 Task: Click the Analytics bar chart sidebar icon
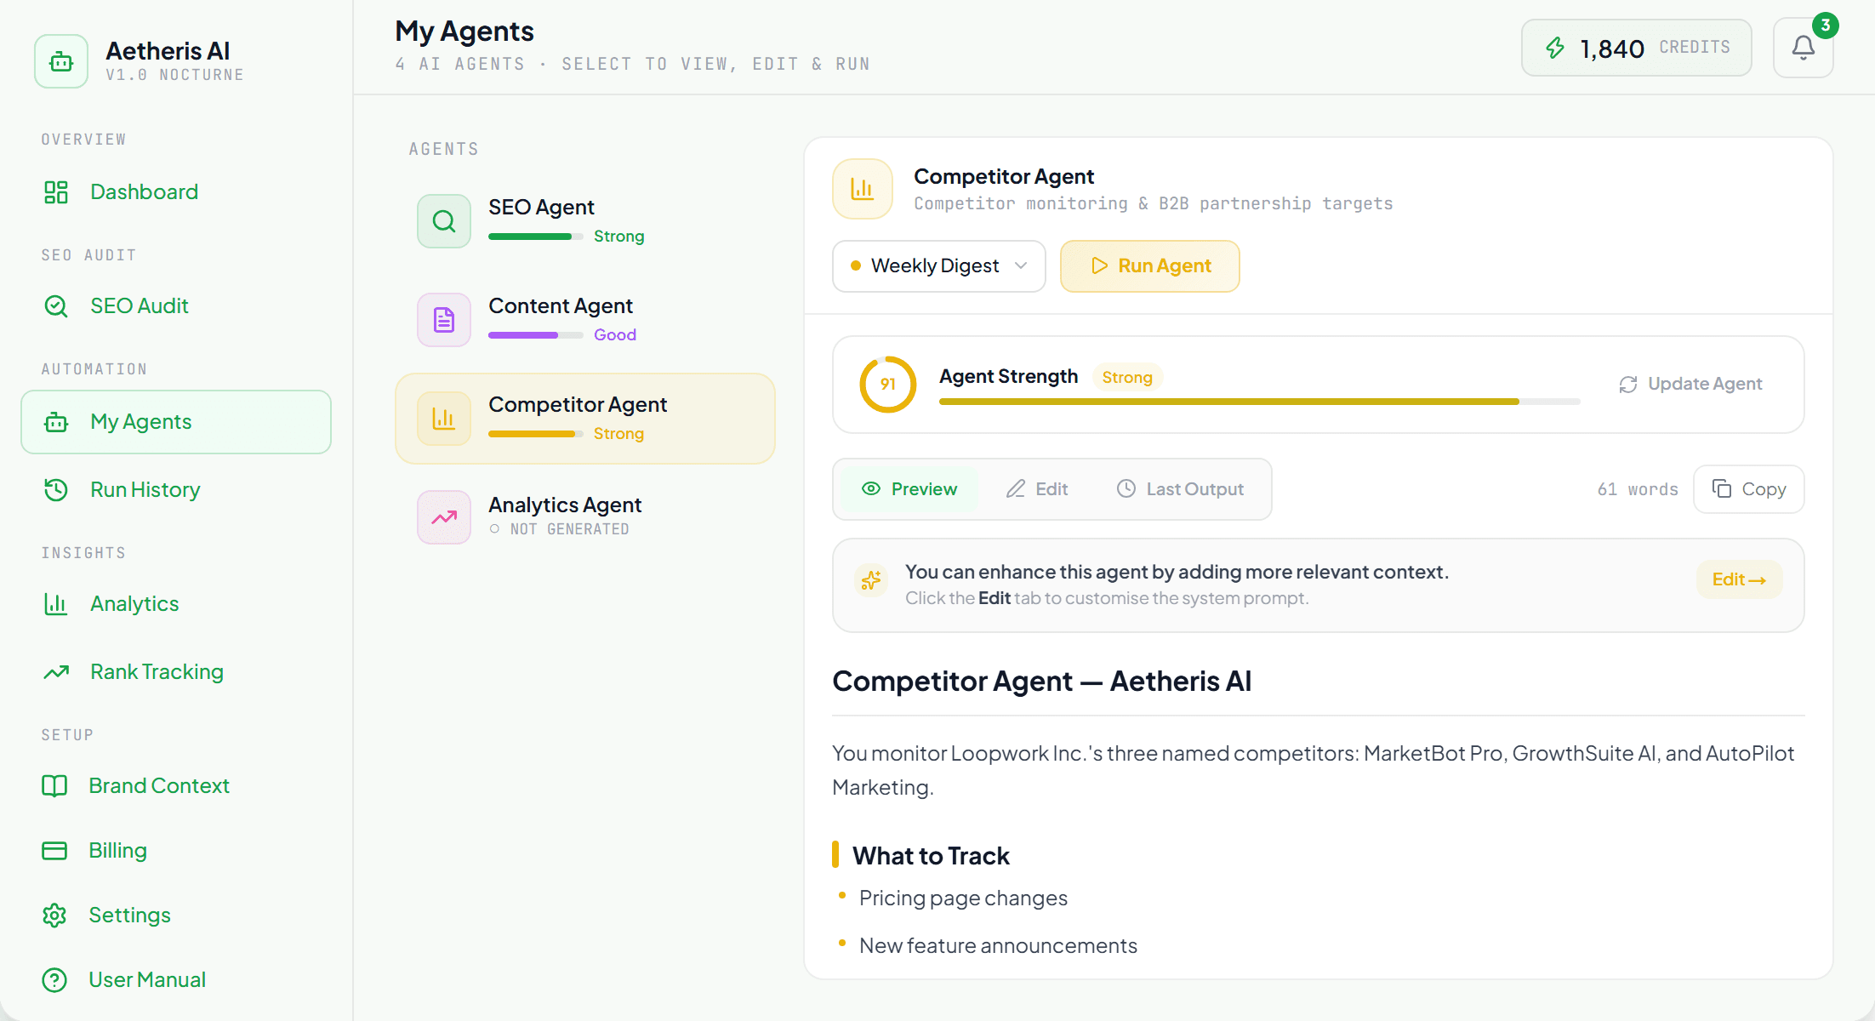coord(56,604)
